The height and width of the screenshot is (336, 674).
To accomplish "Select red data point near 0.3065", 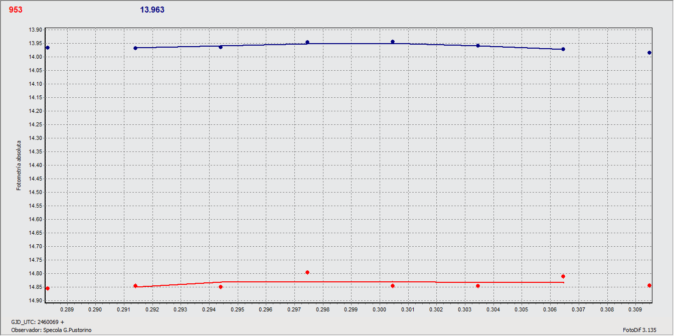I will click(x=563, y=276).
